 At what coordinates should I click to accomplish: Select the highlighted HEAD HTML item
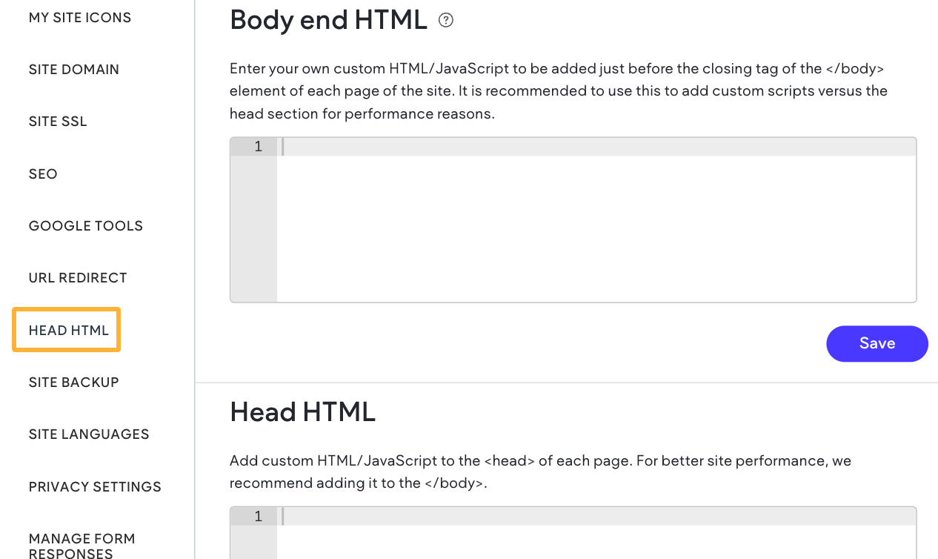pyautogui.click(x=69, y=331)
